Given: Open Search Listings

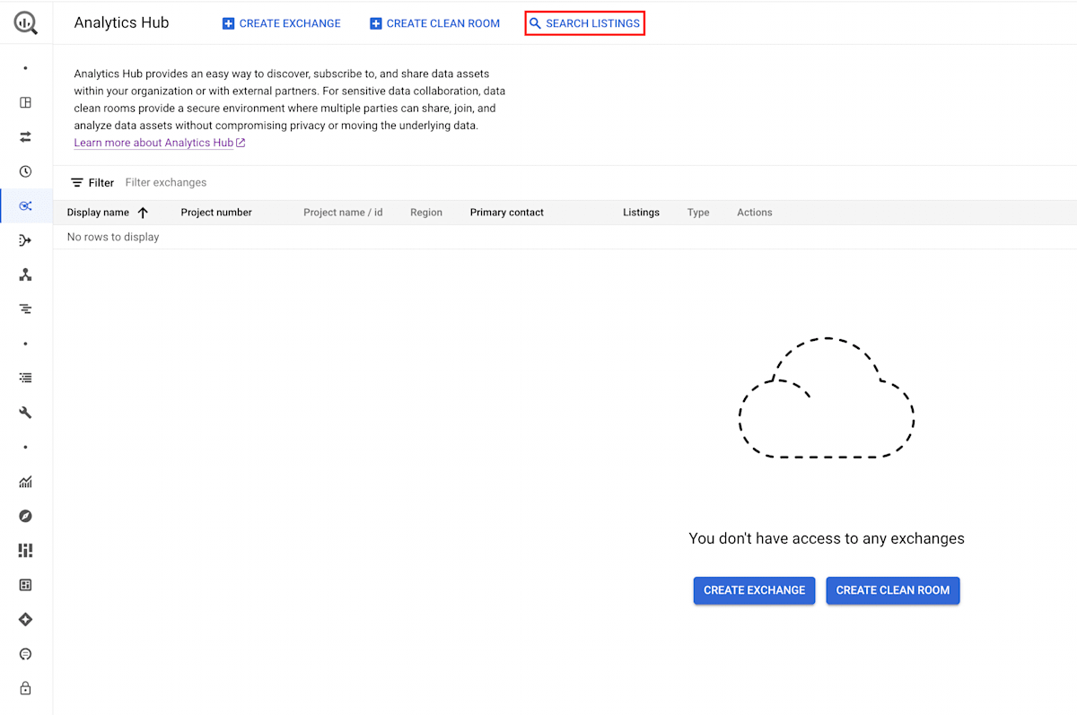Looking at the screenshot, I should pos(584,23).
